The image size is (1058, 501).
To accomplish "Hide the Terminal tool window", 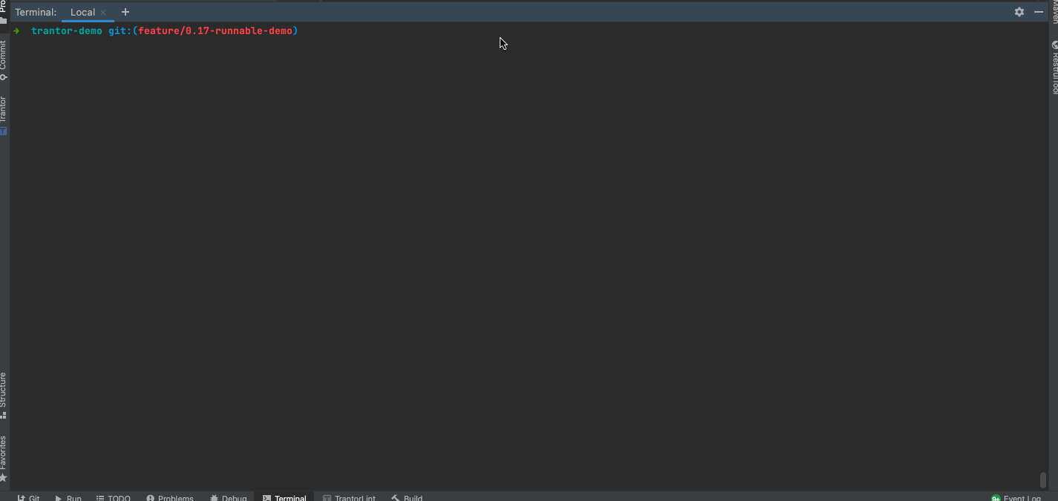I will [1039, 12].
